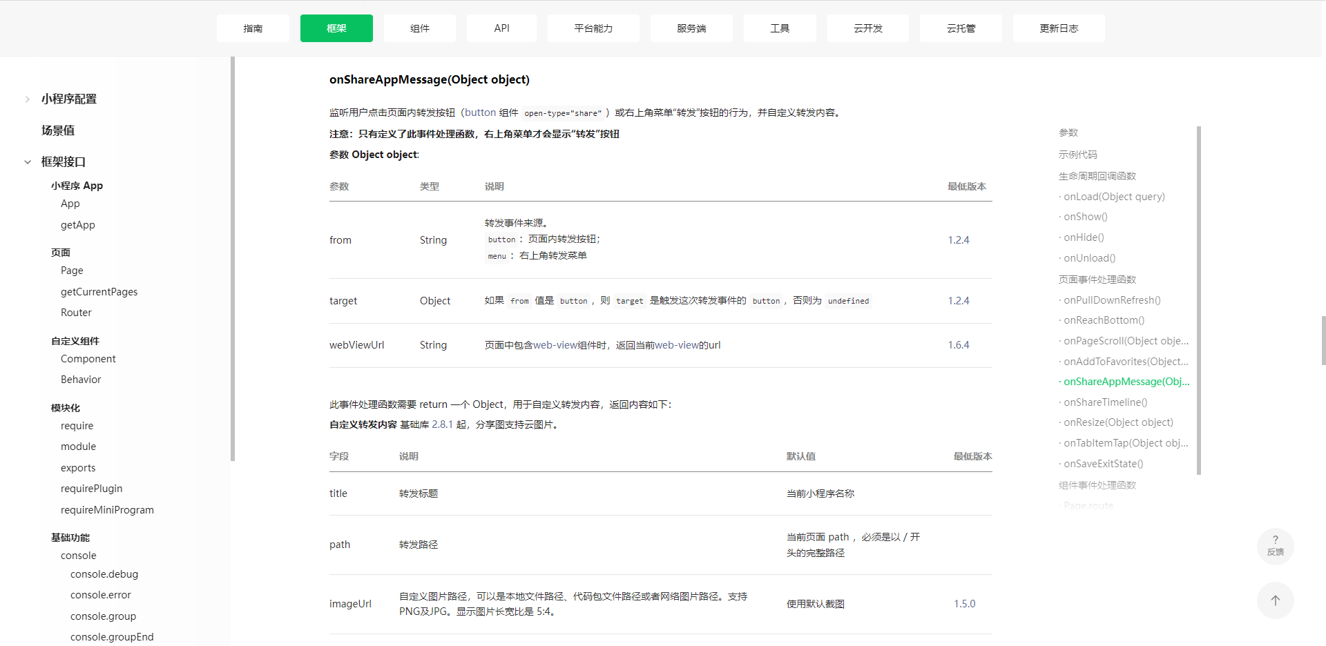Open the 云开发 tab
1326x646 pixels.
868,28
